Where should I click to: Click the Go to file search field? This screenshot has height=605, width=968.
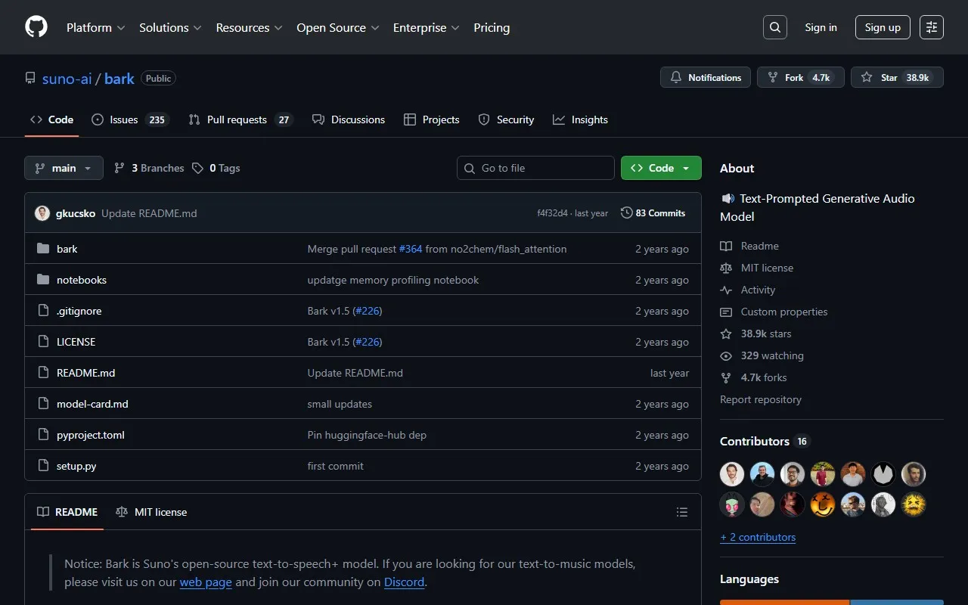click(x=535, y=168)
